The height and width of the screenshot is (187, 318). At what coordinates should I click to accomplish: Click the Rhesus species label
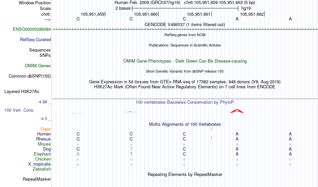[44, 139]
